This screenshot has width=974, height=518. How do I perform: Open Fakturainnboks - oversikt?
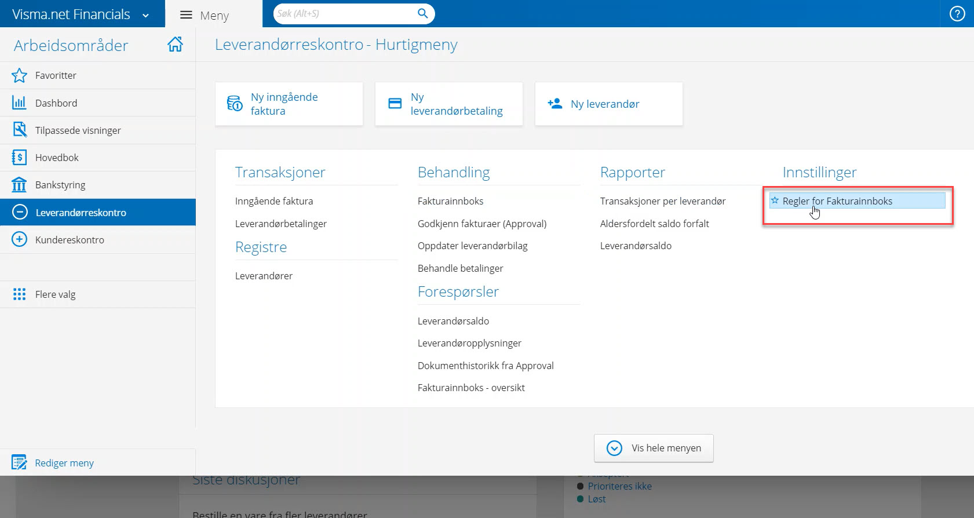tap(471, 388)
